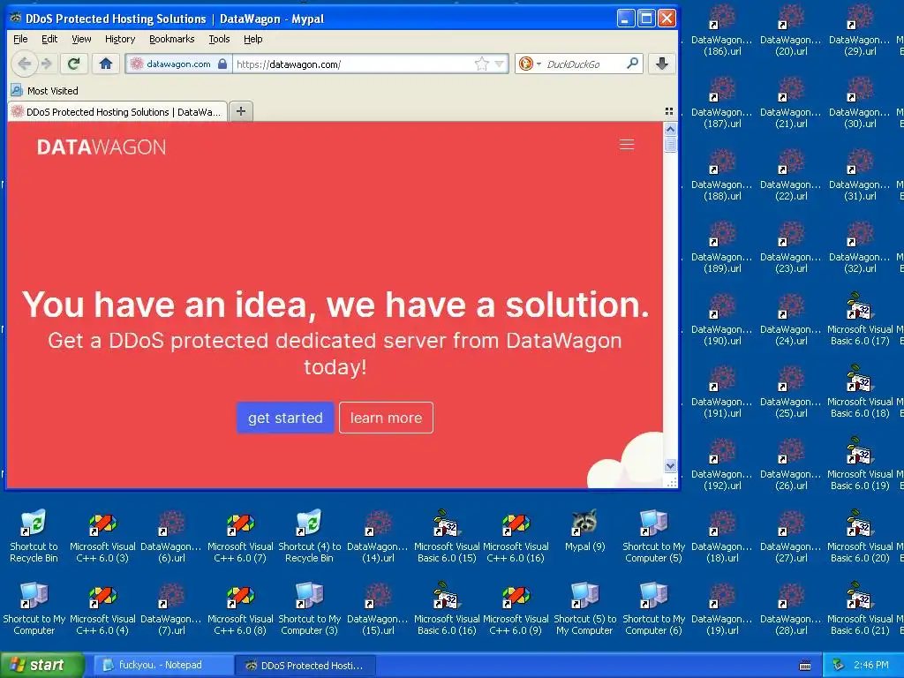
Task: Open the History menu
Action: (x=120, y=39)
